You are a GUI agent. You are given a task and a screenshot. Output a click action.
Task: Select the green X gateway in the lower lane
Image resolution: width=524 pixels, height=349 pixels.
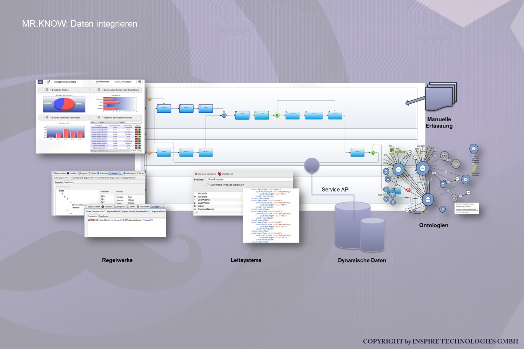[x=373, y=153]
